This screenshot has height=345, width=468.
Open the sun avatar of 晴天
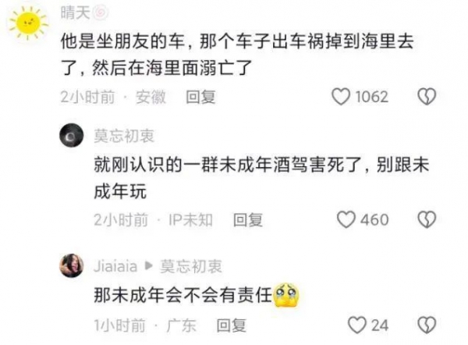click(x=28, y=23)
